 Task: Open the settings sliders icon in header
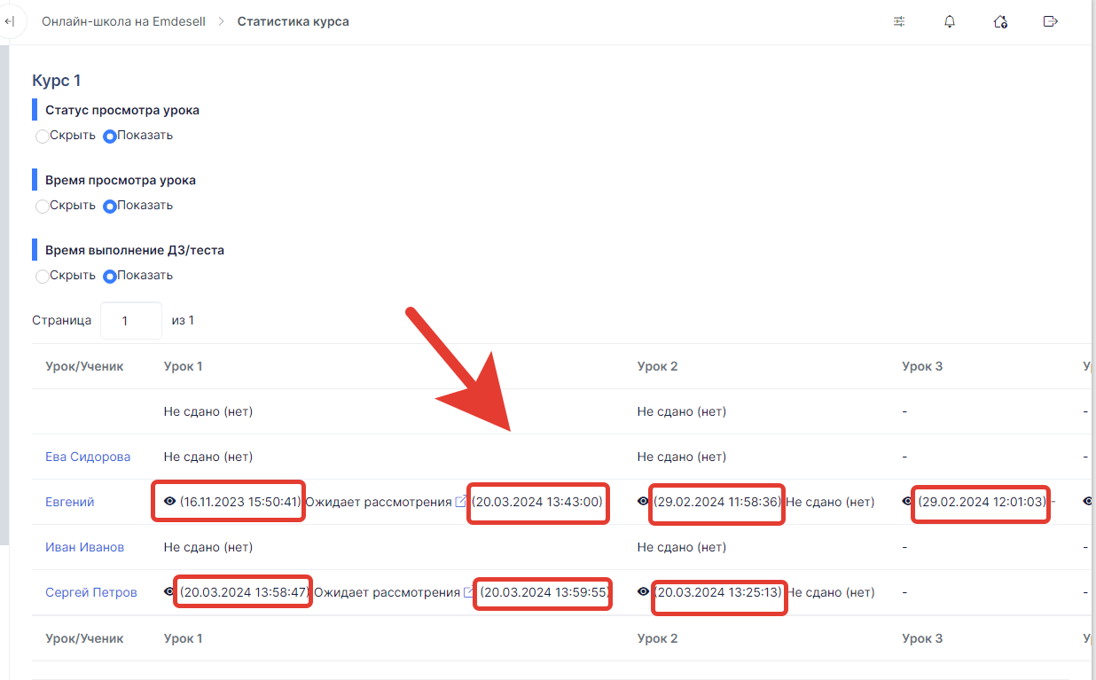(x=899, y=21)
